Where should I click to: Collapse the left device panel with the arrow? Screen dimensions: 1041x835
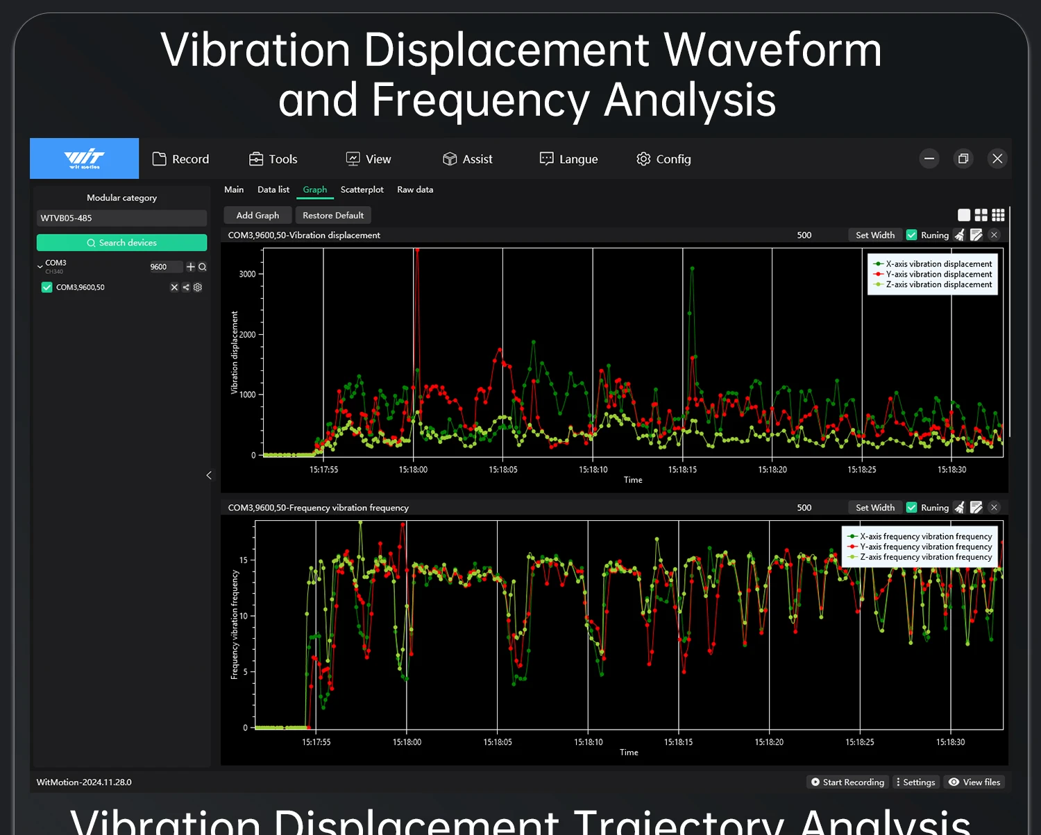pyautogui.click(x=209, y=475)
